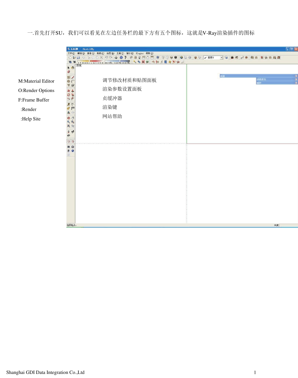Click the New file toolbar icon
298x378 pixels.
coord(70,57)
